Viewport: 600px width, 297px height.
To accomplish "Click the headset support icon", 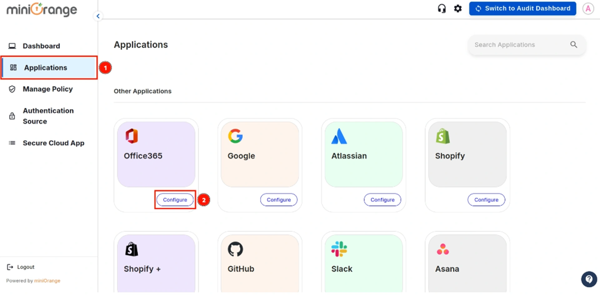I will tap(442, 8).
